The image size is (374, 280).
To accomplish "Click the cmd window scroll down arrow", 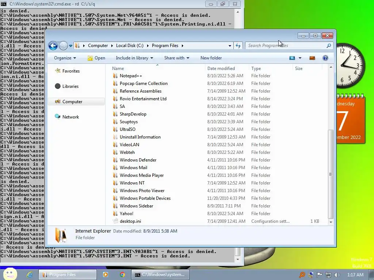I will (237, 260).
